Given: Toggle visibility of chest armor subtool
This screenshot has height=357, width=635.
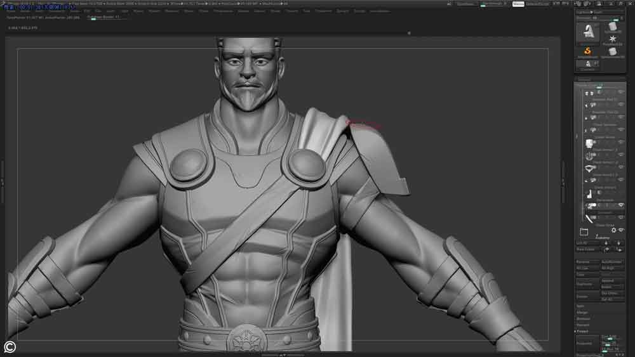Looking at the screenshot, I should click(x=621, y=155).
